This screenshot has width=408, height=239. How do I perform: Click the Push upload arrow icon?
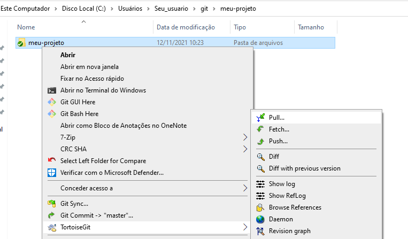pyautogui.click(x=260, y=141)
